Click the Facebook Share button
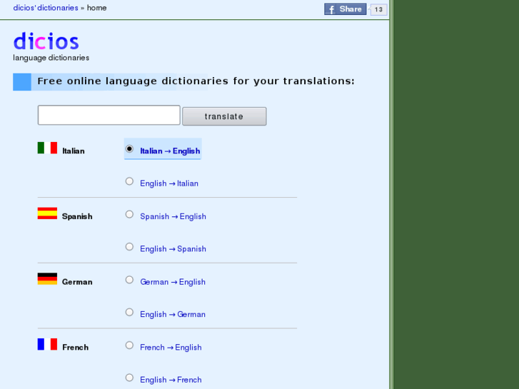519x389 pixels. point(346,9)
